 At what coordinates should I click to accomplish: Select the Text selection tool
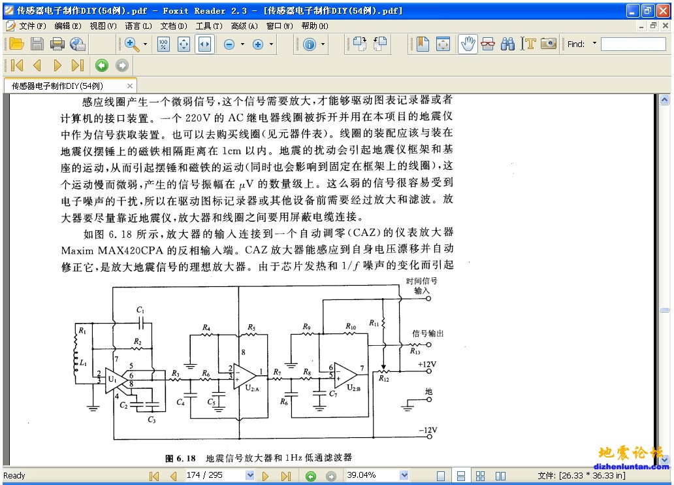click(x=528, y=44)
